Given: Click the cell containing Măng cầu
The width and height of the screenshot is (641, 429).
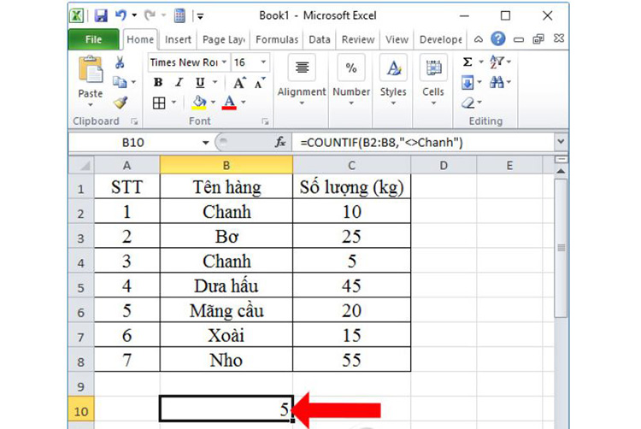Looking at the screenshot, I should [x=226, y=310].
